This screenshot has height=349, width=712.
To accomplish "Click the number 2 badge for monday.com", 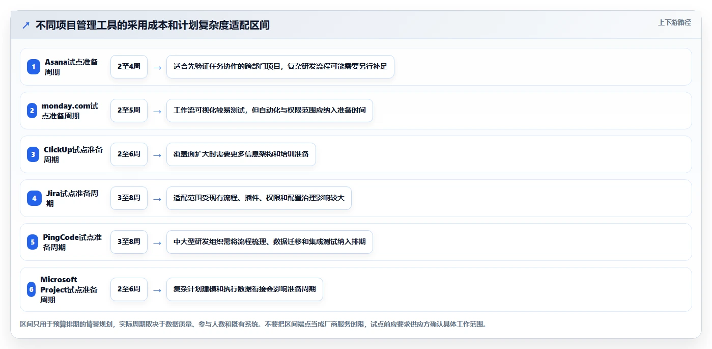I will (32, 111).
